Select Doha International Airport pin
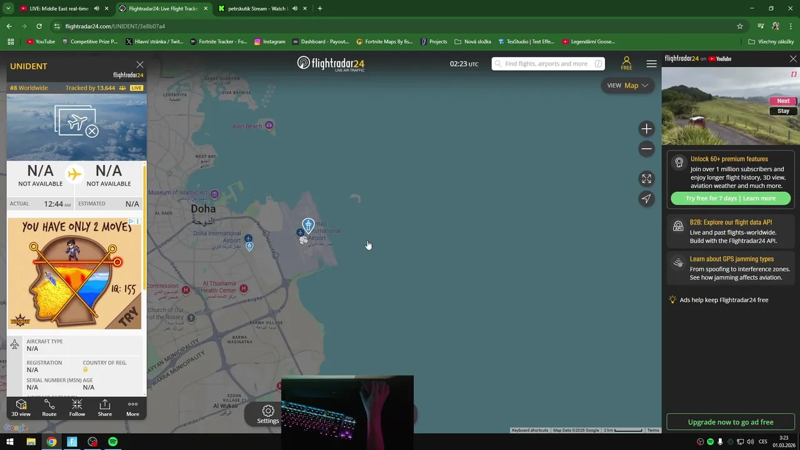The image size is (800, 450). click(249, 246)
